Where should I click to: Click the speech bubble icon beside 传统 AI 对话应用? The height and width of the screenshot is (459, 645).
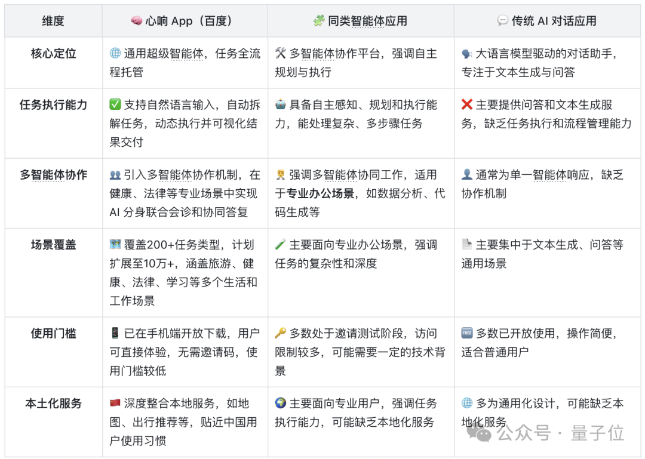(x=503, y=20)
